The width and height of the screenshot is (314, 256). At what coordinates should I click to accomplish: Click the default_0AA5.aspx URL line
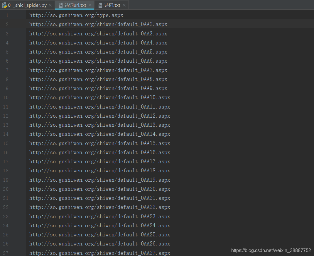point(98,52)
